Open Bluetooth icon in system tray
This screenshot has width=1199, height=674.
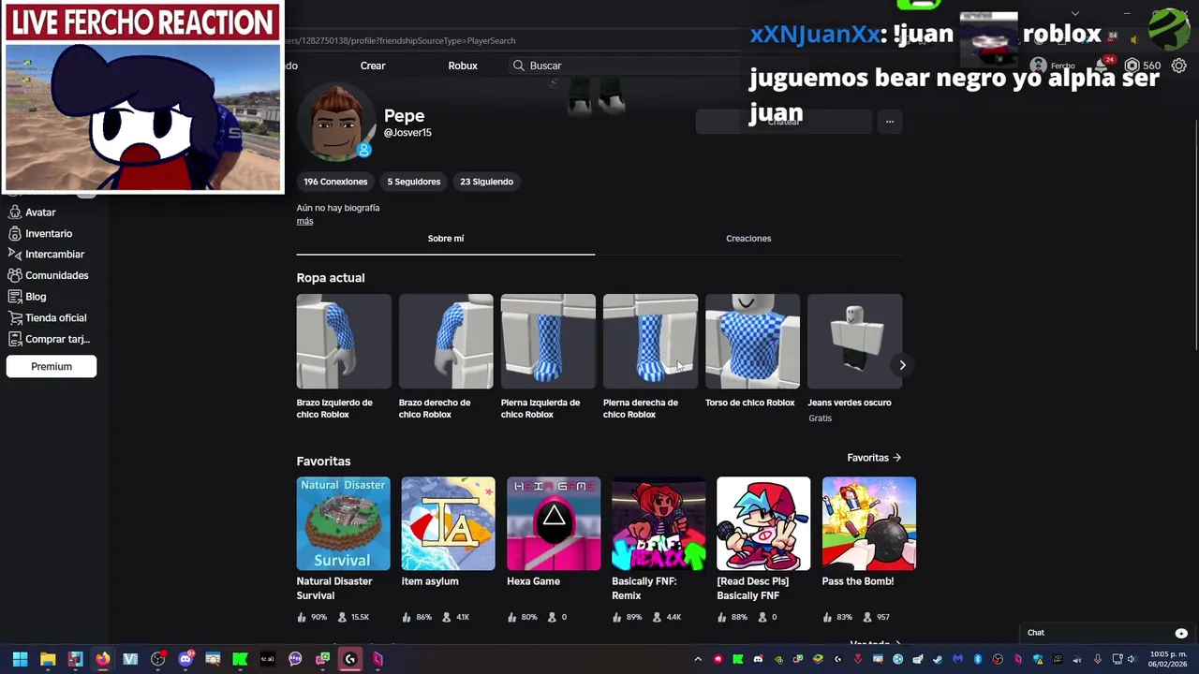point(978,659)
